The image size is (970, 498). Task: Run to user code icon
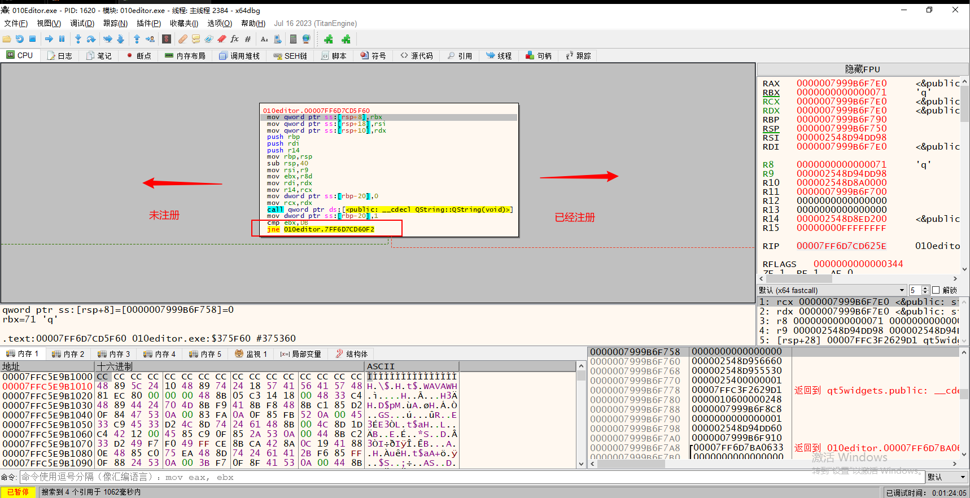[150, 39]
